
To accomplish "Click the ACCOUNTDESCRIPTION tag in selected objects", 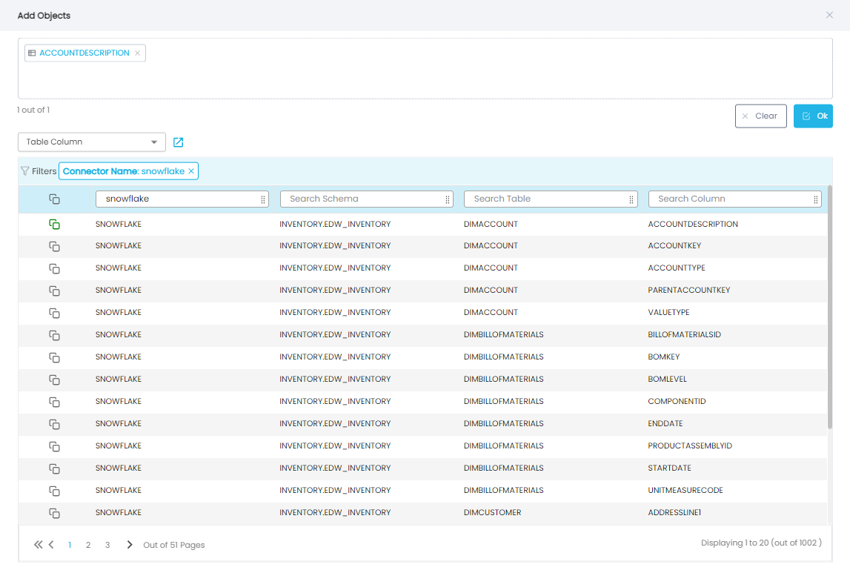I will click(x=84, y=53).
